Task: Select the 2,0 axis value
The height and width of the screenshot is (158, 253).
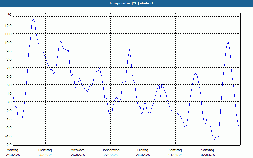Action: point(9,111)
